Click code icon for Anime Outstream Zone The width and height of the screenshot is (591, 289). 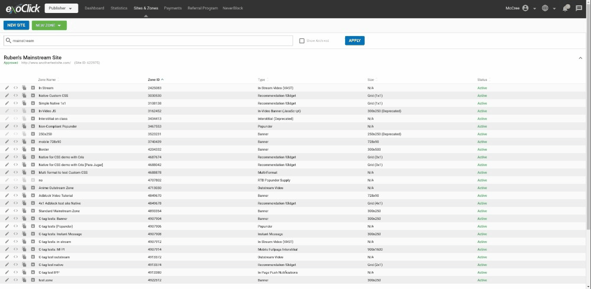tap(16, 188)
